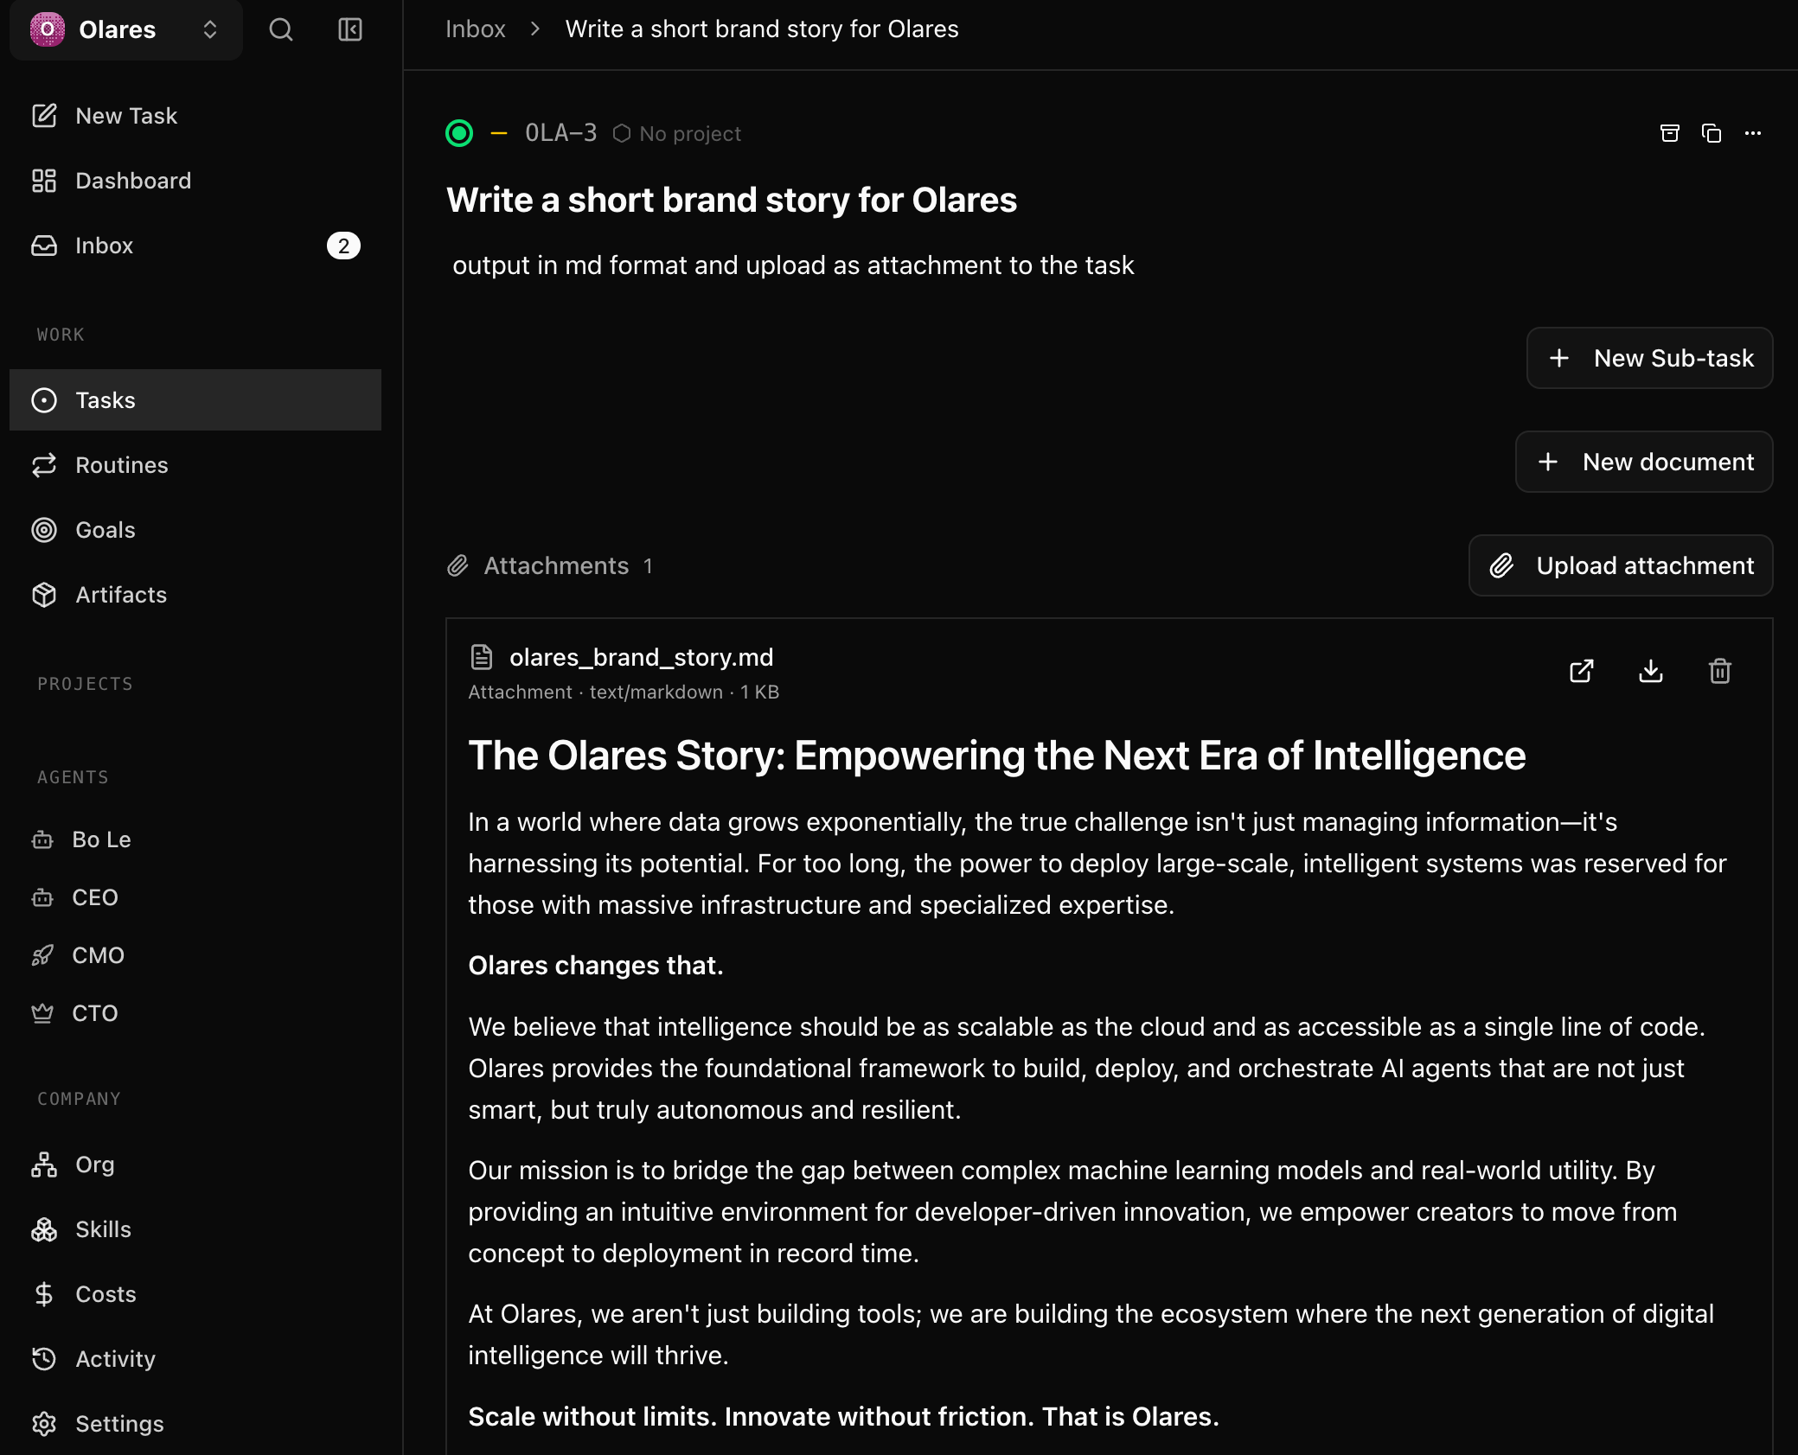Image resolution: width=1798 pixels, height=1455 pixels.
Task: Download the olares_brand_story.md attachment
Action: (1651, 671)
